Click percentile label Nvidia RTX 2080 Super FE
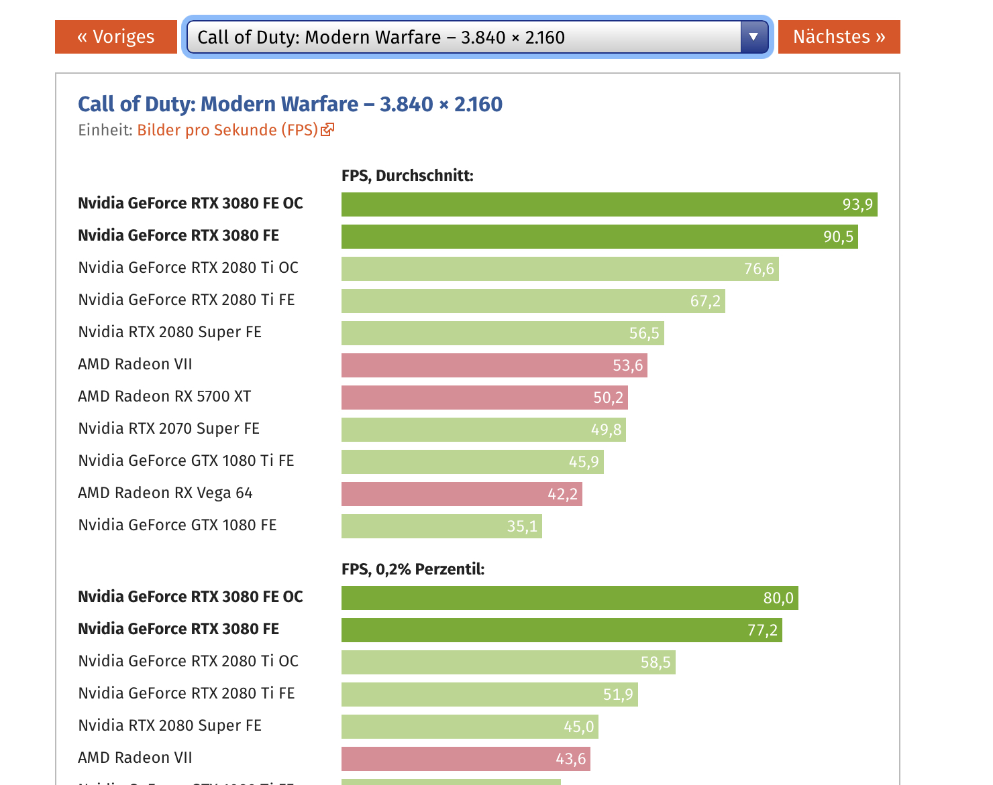Viewport: 993px width, 785px height. click(x=170, y=726)
